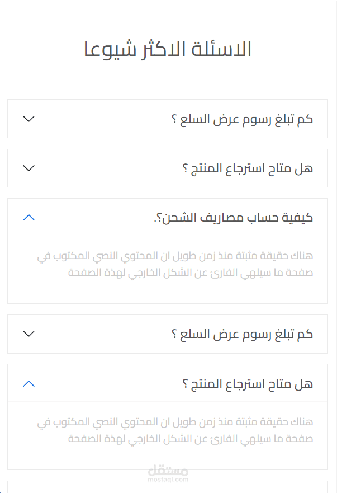The height and width of the screenshot is (493, 337).
Task: Click the down chevron on the first 'كم تبلغ رسوم عرض السلع ؟' row
Action: [29, 119]
